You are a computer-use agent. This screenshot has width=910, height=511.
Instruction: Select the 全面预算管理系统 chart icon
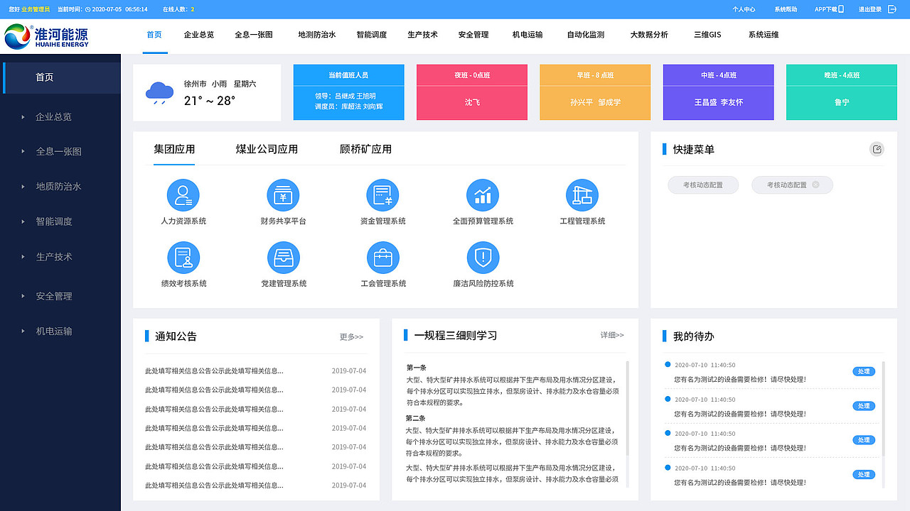coord(483,194)
